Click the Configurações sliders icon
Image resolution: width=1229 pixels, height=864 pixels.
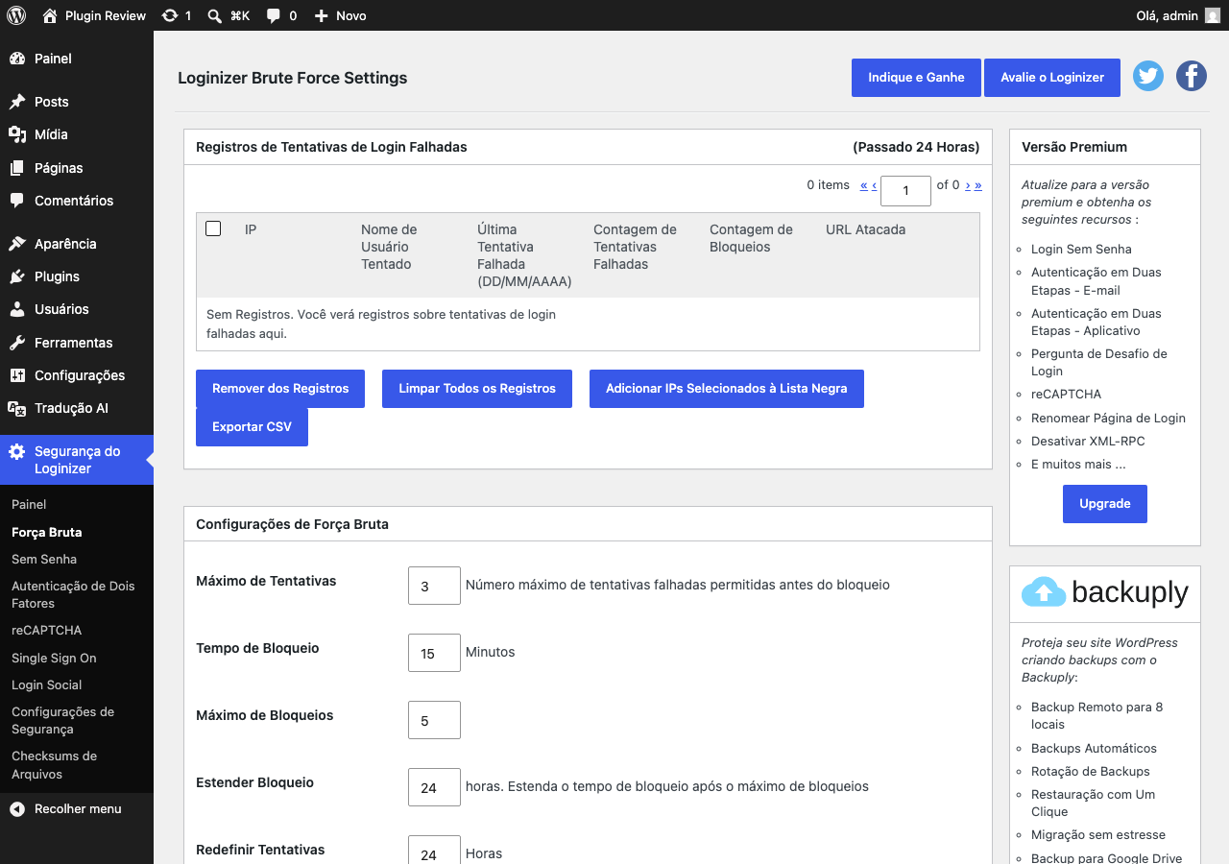[x=17, y=375]
